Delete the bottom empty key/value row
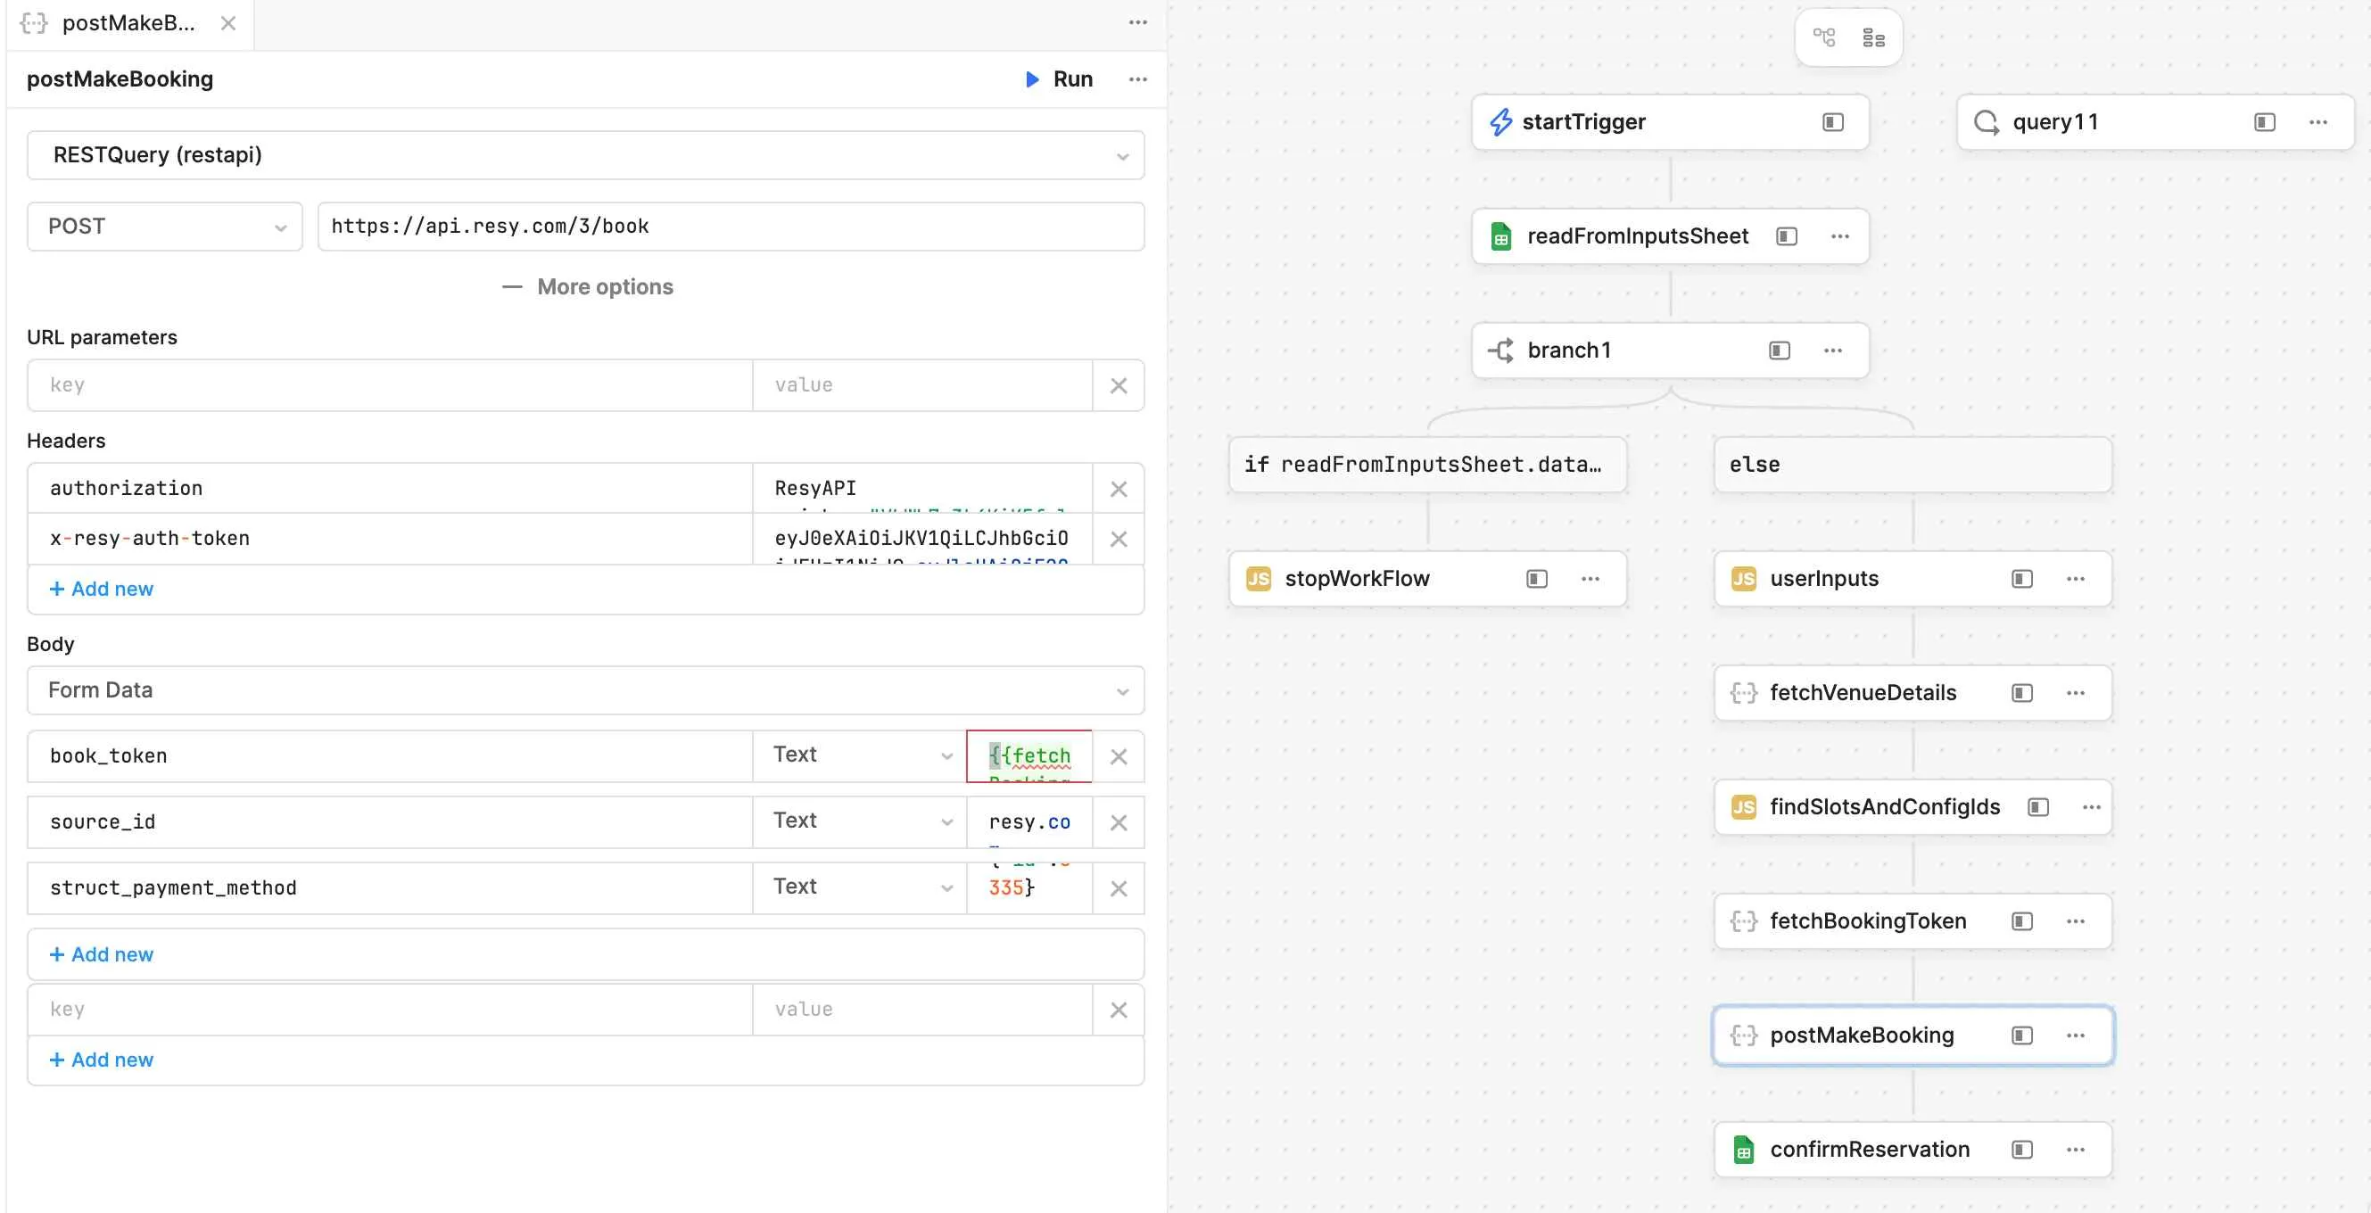 pos(1119,1010)
